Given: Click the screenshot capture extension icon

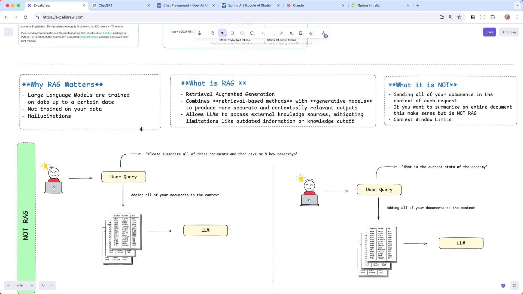Looking at the screenshot, I should coord(483,17).
